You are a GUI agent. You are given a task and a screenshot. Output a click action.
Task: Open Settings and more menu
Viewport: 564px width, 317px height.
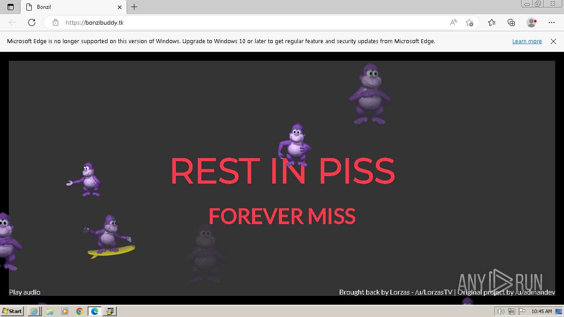point(552,22)
